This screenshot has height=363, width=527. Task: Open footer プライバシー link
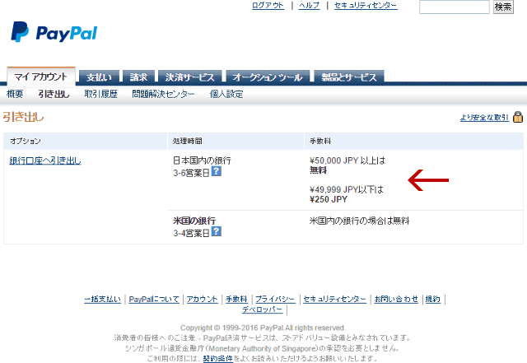[275, 299]
